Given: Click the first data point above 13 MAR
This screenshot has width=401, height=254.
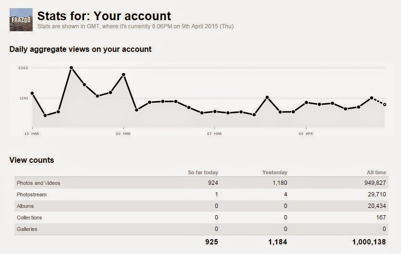Looking at the screenshot, I should [x=32, y=93].
